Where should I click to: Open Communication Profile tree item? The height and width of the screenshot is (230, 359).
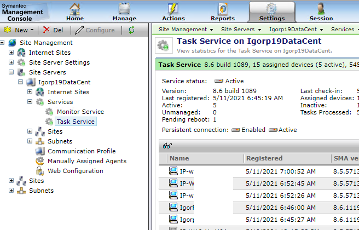point(82,151)
